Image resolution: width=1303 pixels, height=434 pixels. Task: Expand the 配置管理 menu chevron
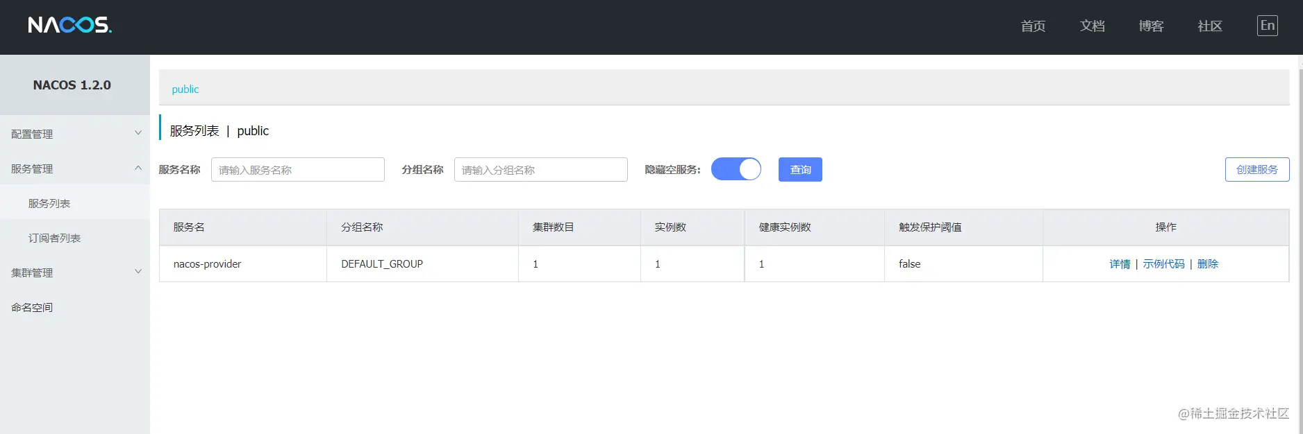[x=138, y=133]
